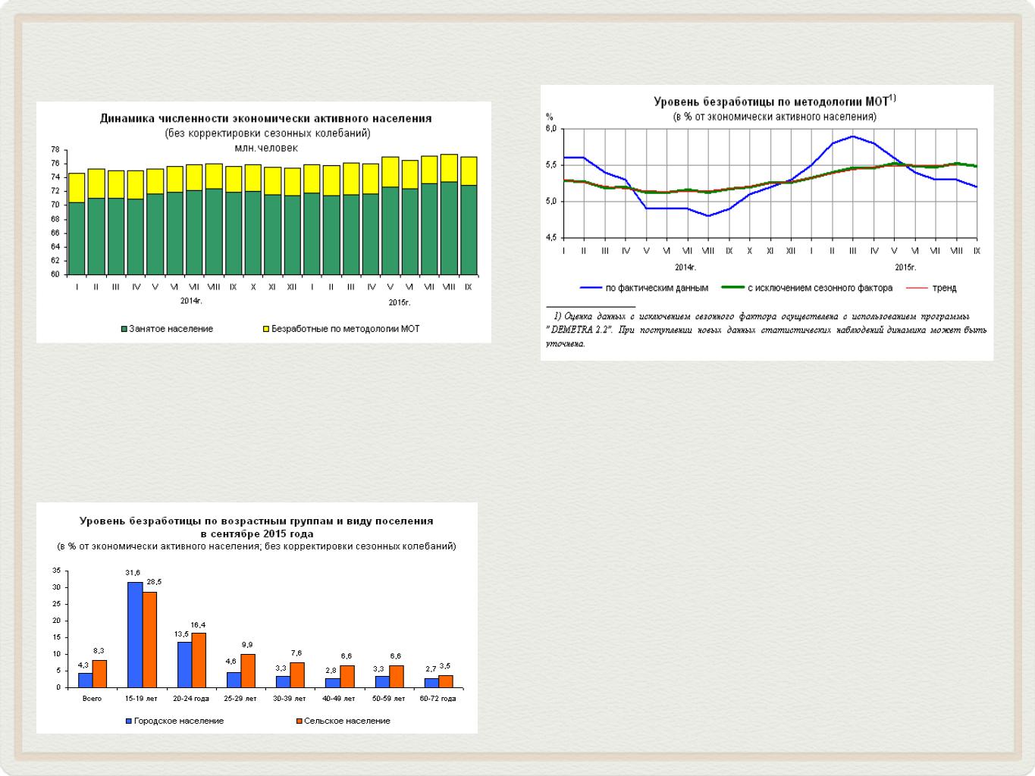Select subtitle '(без корректировки сезонных колебаний)' of the population chart
The width and height of the screenshot is (1035, 776).
pos(268,133)
